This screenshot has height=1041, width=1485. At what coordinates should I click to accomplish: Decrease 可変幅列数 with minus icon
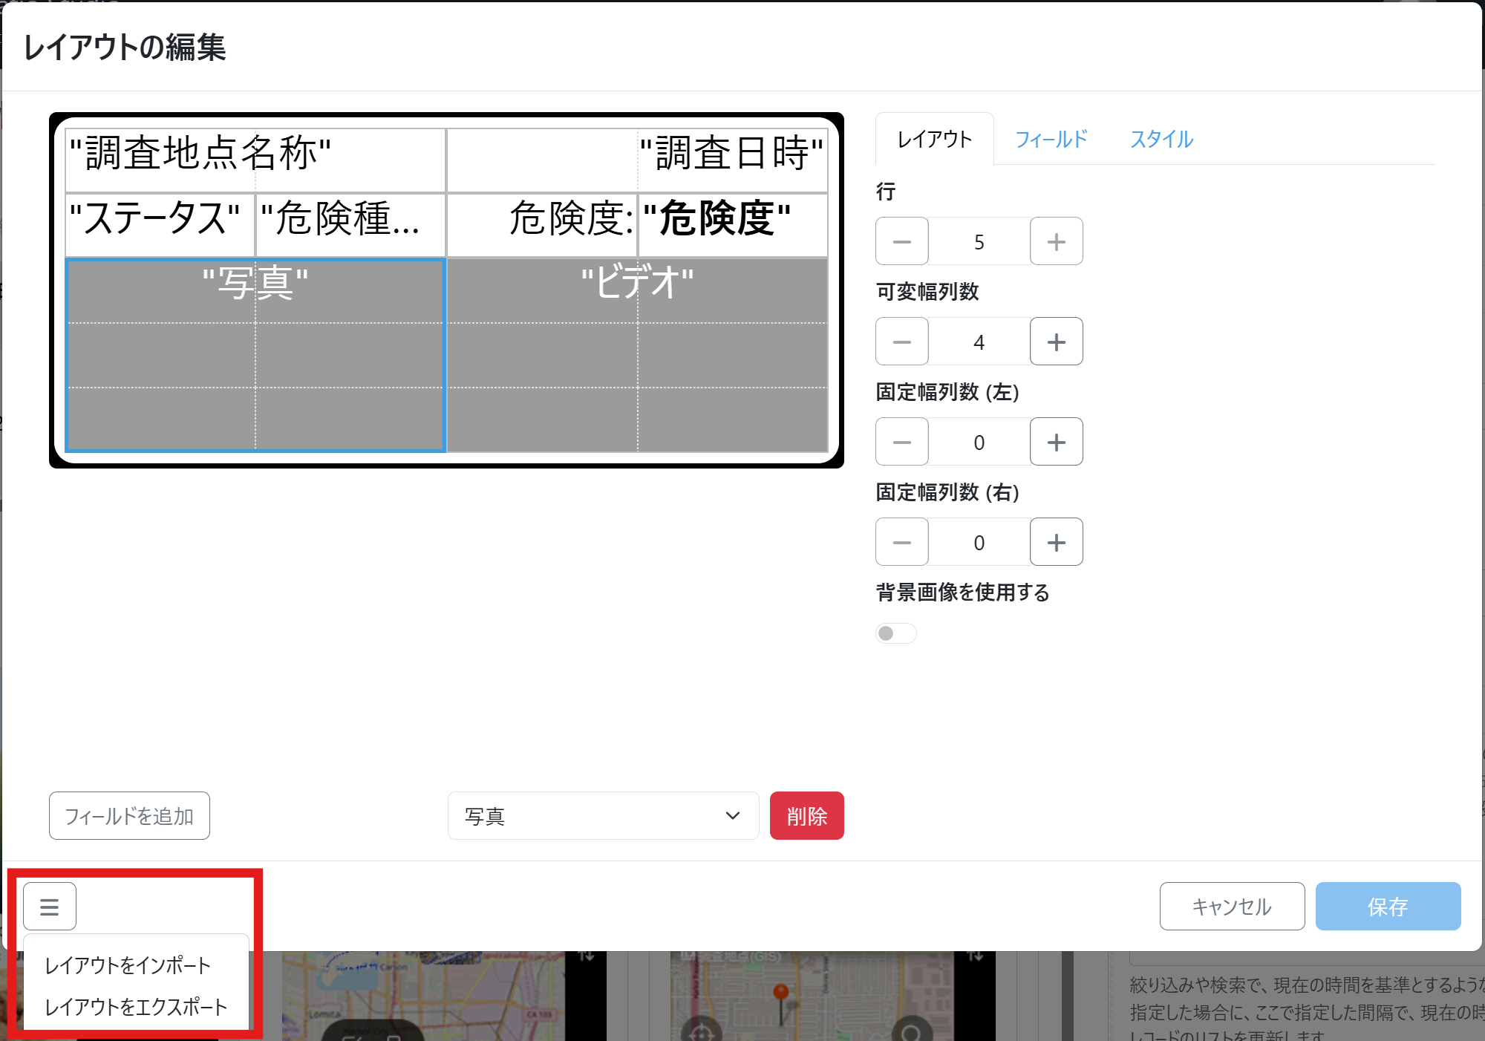point(901,342)
